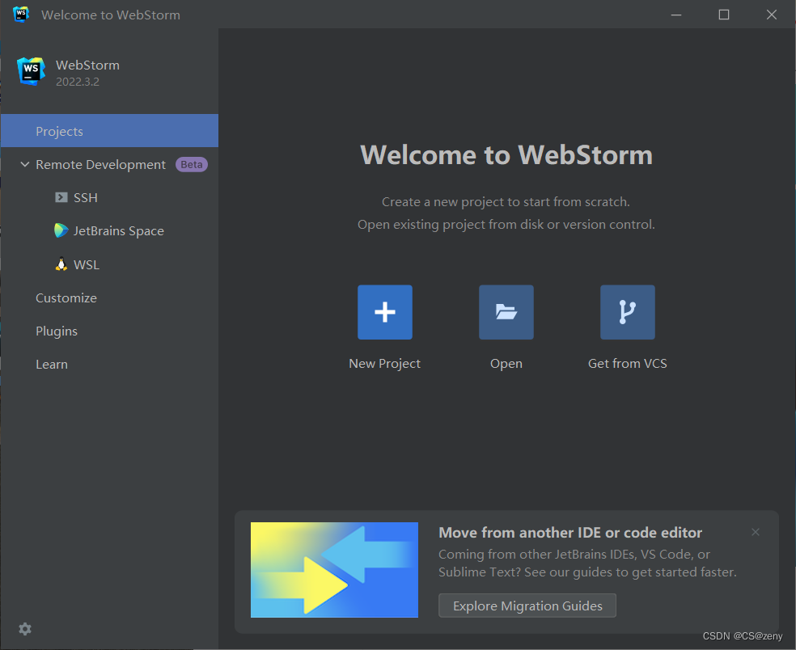Select the Learn menu item
The height and width of the screenshot is (650, 796).
click(x=51, y=364)
